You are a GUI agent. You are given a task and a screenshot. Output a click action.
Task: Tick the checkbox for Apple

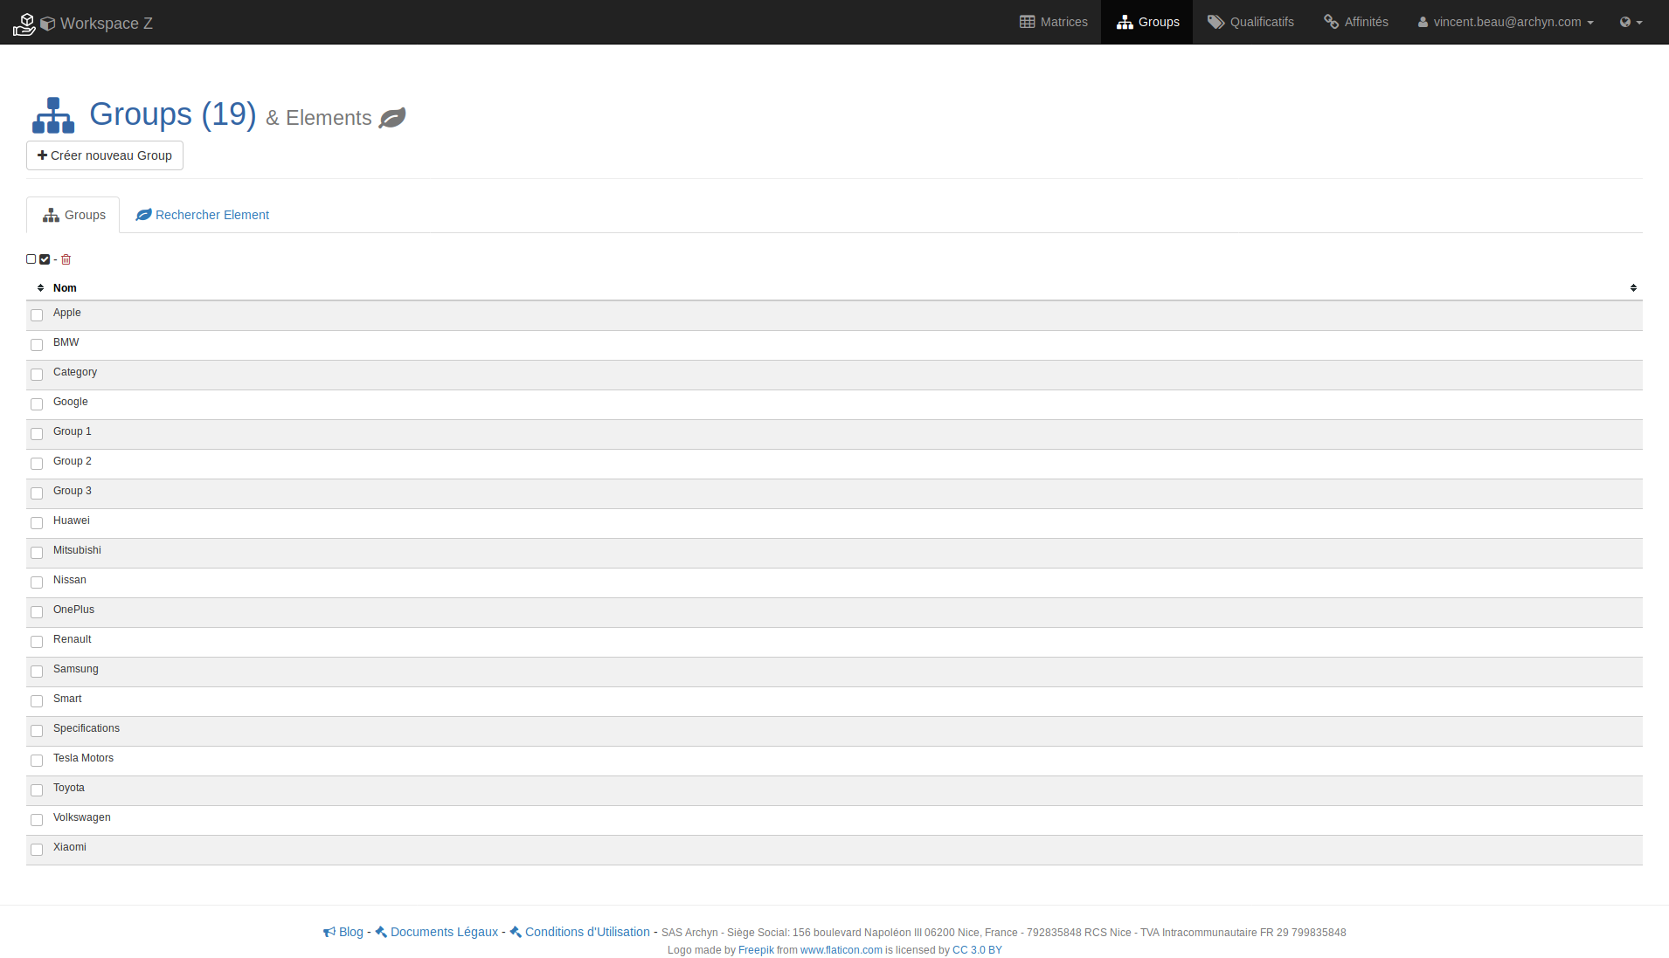point(37,315)
